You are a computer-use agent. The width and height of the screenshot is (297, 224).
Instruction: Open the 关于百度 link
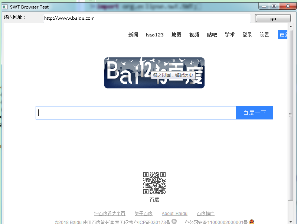(143, 214)
